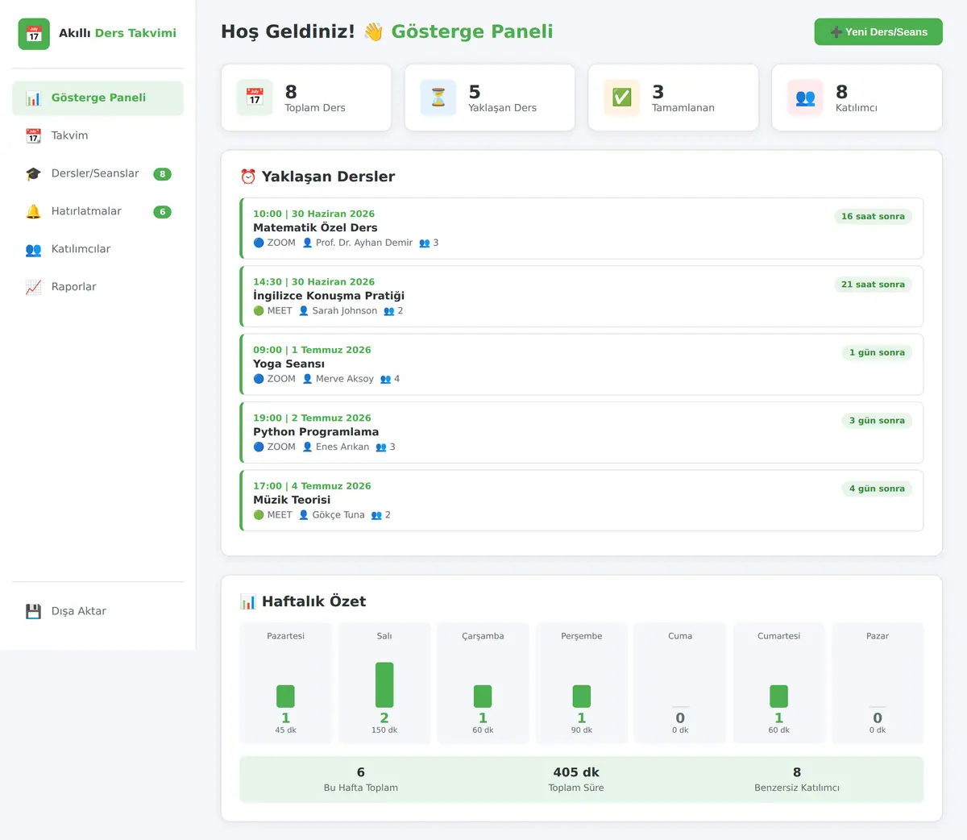The width and height of the screenshot is (967, 840).
Task: Open the Matematik Özel Ders lesson card
Action: pos(581,228)
